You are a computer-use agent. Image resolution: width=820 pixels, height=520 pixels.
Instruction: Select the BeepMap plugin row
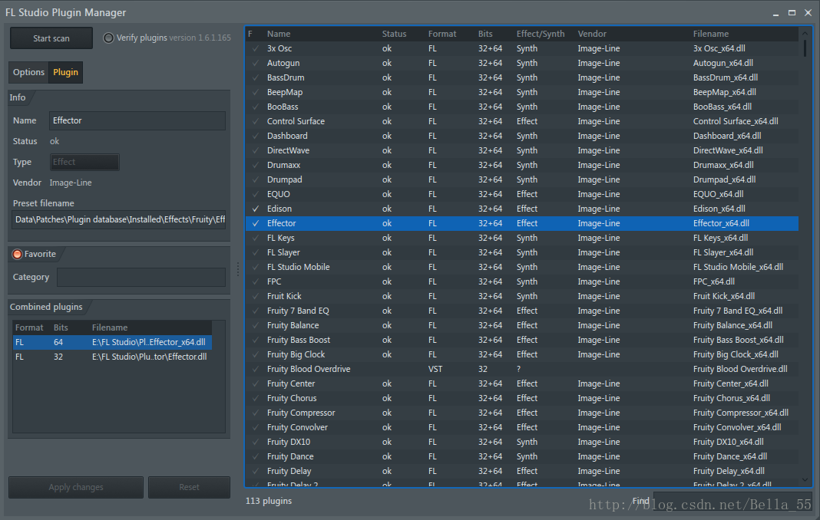[522, 93]
